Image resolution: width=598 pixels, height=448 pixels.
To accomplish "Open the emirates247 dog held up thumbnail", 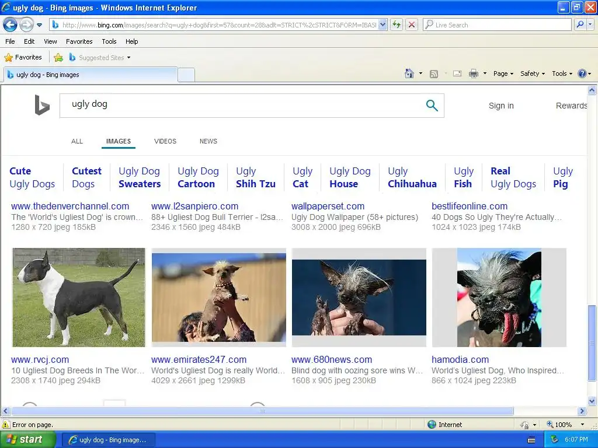I will (x=218, y=297).
